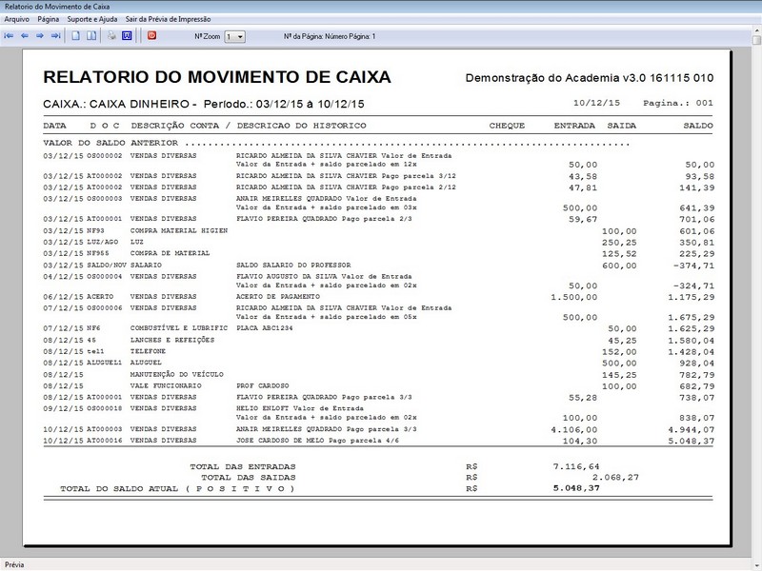Click red exit preview power icon

pyautogui.click(x=151, y=35)
